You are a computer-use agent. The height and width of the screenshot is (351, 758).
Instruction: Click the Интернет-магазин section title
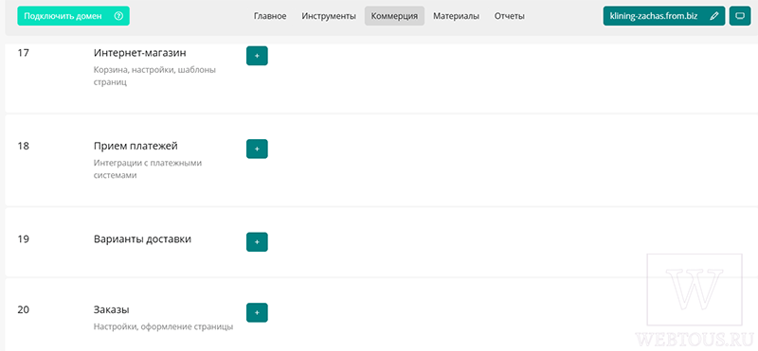[x=139, y=53]
